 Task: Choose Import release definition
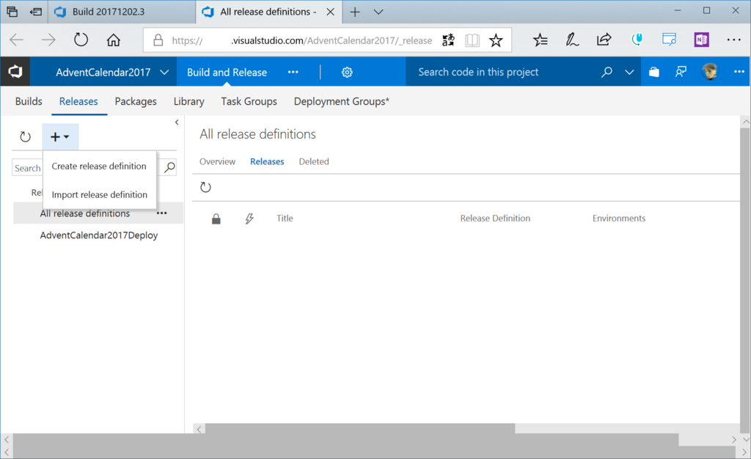tap(99, 194)
